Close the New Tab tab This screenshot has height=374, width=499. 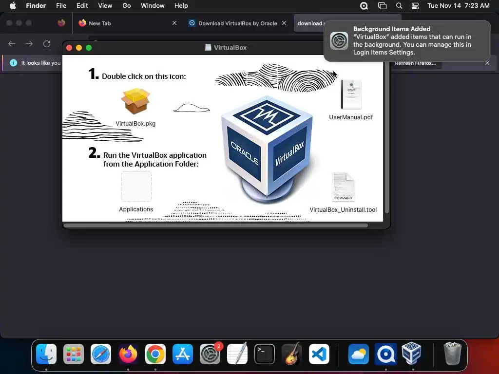point(174,23)
